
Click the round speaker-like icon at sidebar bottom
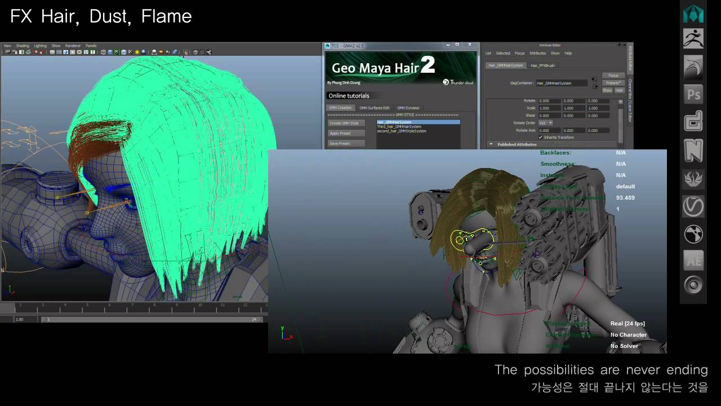point(693,285)
